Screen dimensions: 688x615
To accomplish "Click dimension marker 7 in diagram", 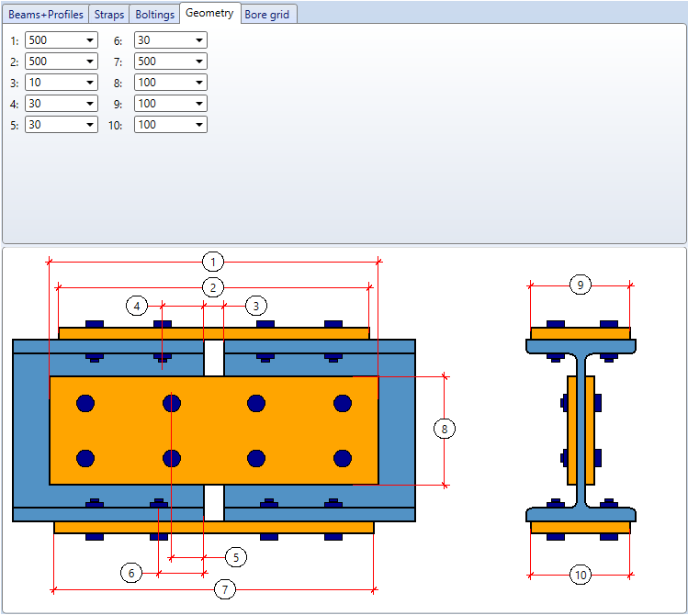I will (x=225, y=589).
